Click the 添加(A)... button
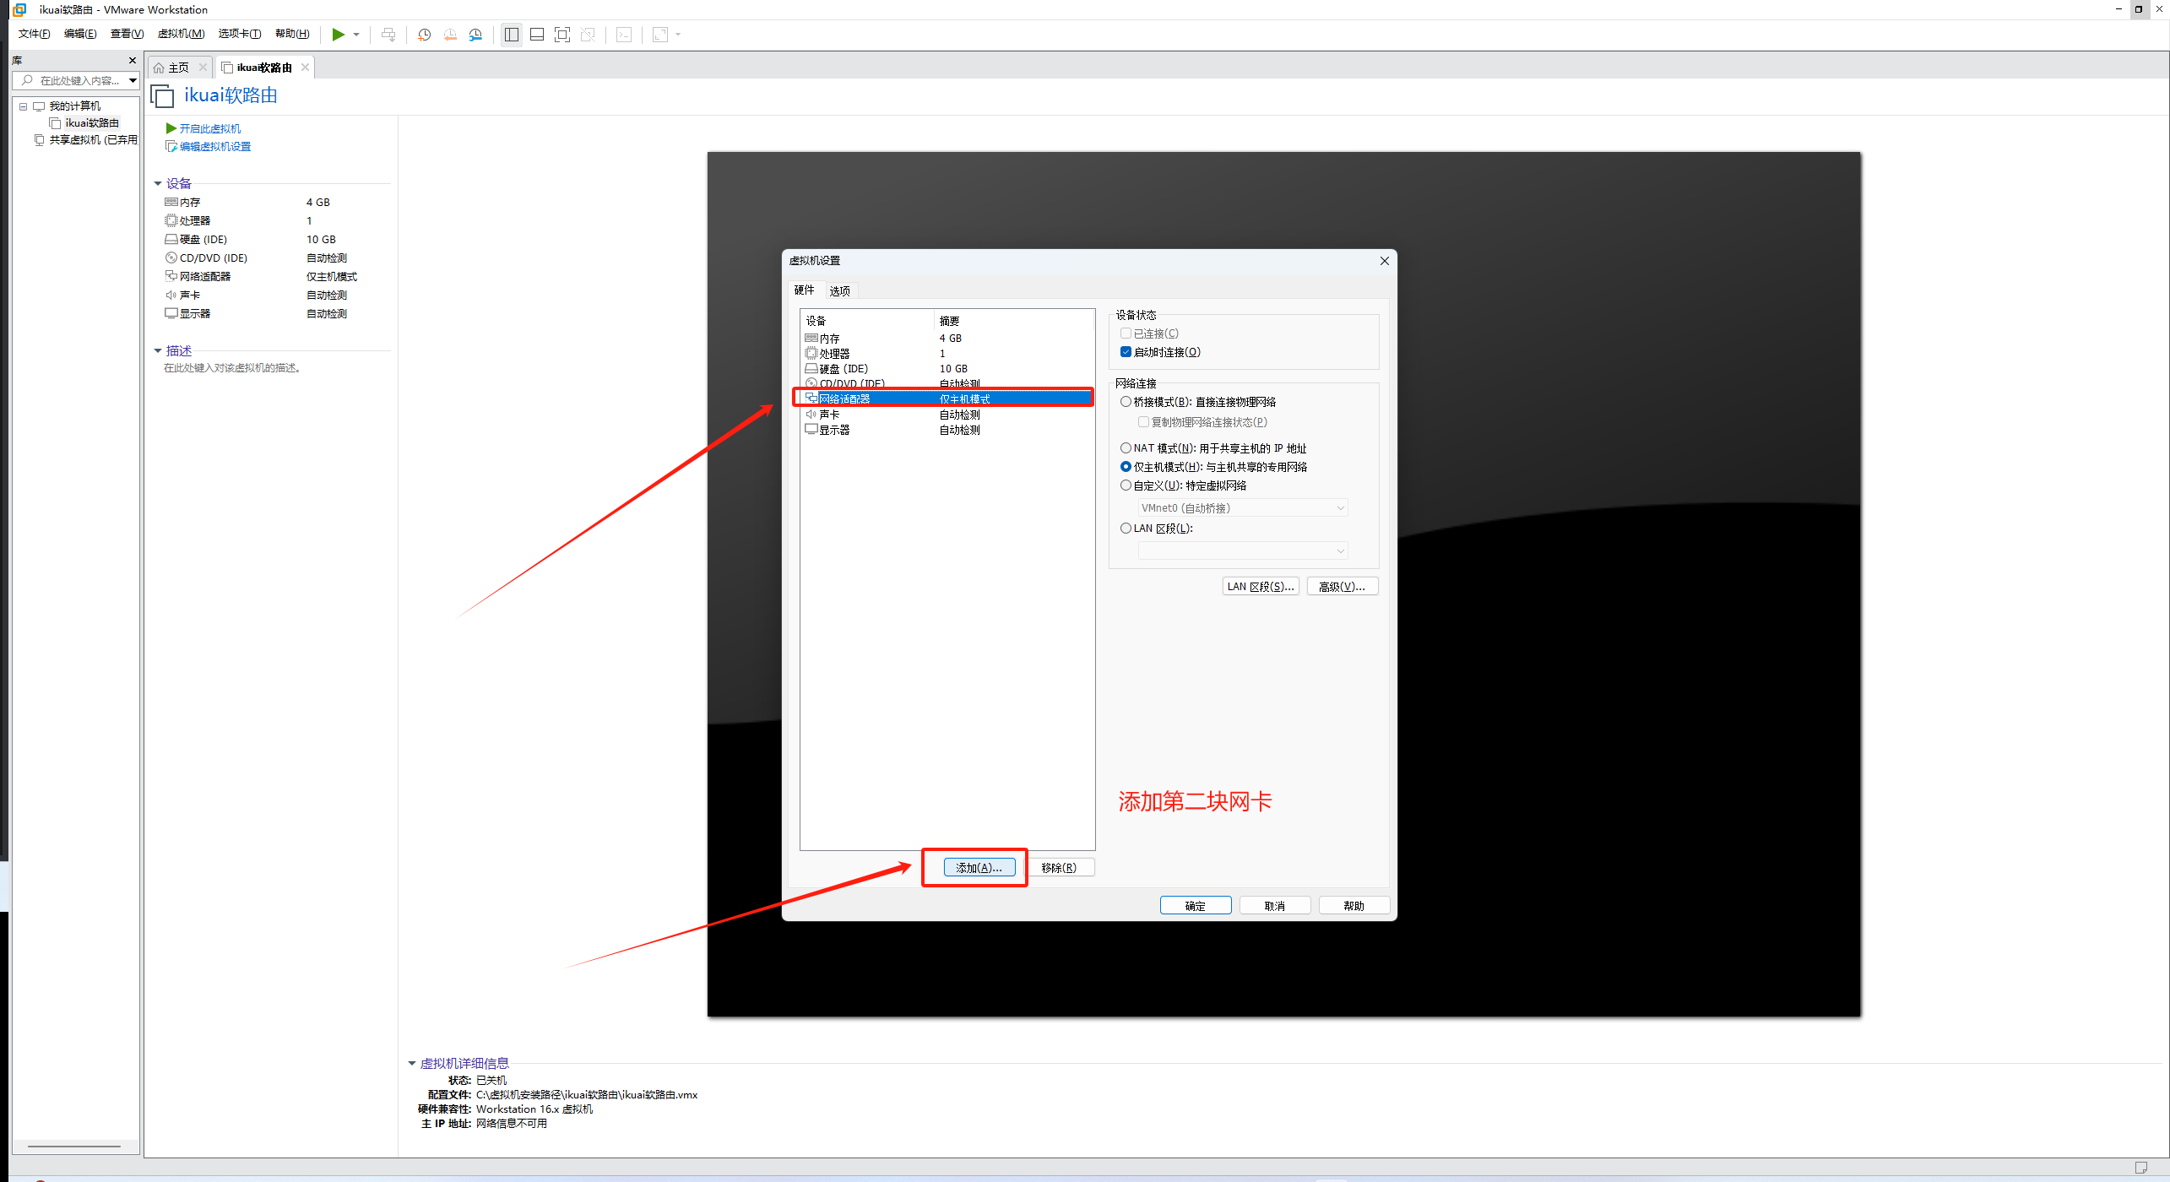Image resolution: width=2170 pixels, height=1182 pixels. (x=979, y=868)
